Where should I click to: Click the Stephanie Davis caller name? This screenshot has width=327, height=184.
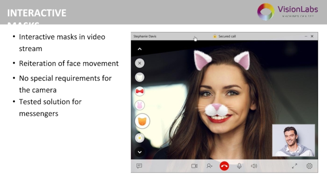[145, 36]
